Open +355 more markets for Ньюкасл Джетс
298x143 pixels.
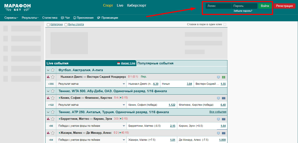51,84
